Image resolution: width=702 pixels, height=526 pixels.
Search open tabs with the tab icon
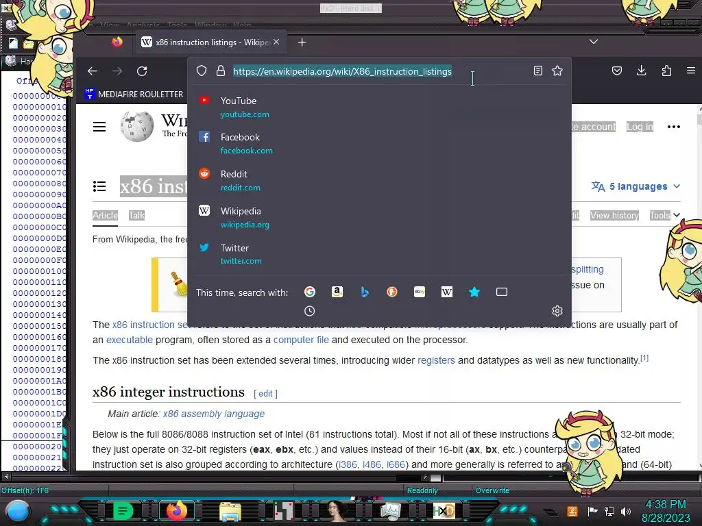click(502, 292)
